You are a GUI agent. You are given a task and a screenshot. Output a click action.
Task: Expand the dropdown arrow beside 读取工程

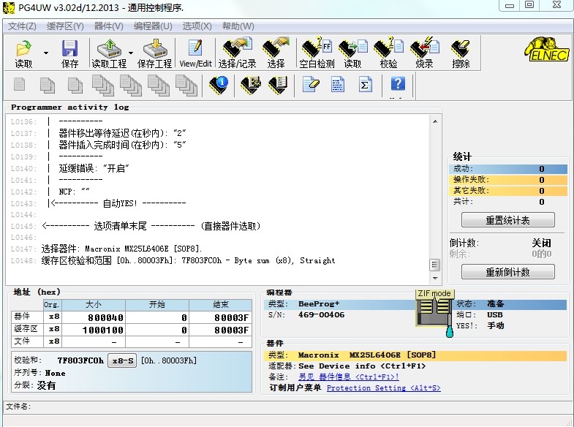(x=131, y=53)
